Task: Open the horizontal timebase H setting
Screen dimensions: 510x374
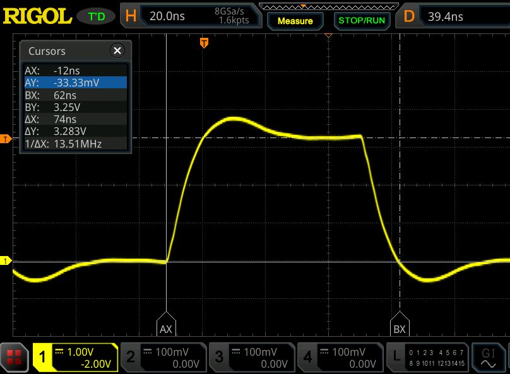Action: (x=131, y=16)
